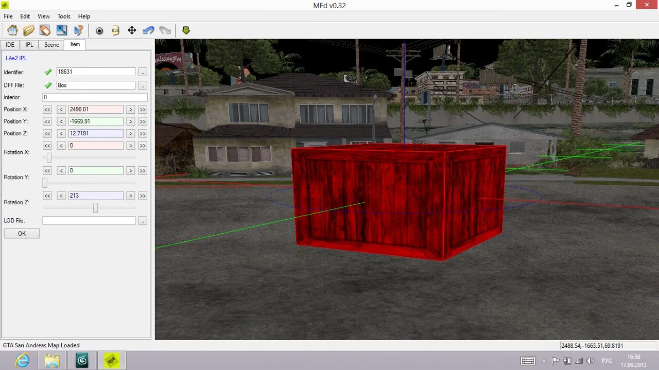The height and width of the screenshot is (370, 659).
Task: Open the on-screen keyboard tray icon
Action: (x=528, y=361)
